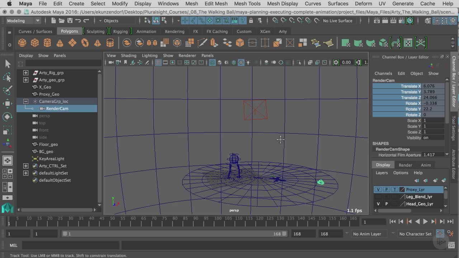The width and height of the screenshot is (459, 258).
Task: Click the Render current frame clapper icon
Action: pyautogui.click(x=385, y=21)
